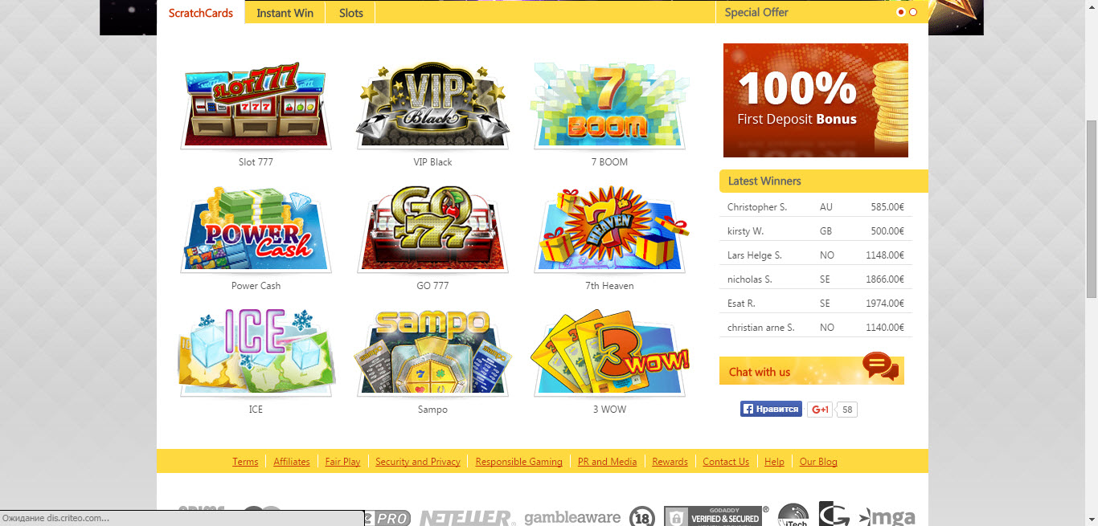Launch the VIP Black game icon
1098x526 pixels.
[432, 105]
